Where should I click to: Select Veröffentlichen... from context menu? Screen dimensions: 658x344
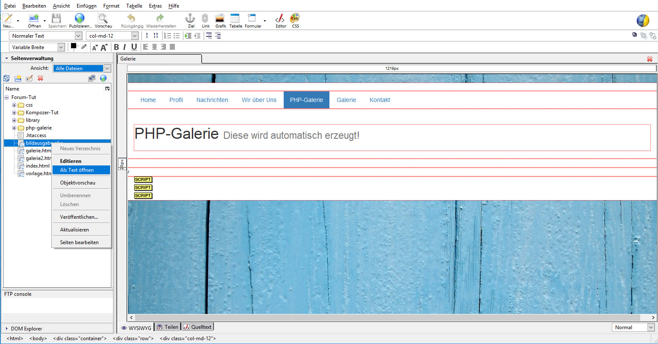pos(81,217)
